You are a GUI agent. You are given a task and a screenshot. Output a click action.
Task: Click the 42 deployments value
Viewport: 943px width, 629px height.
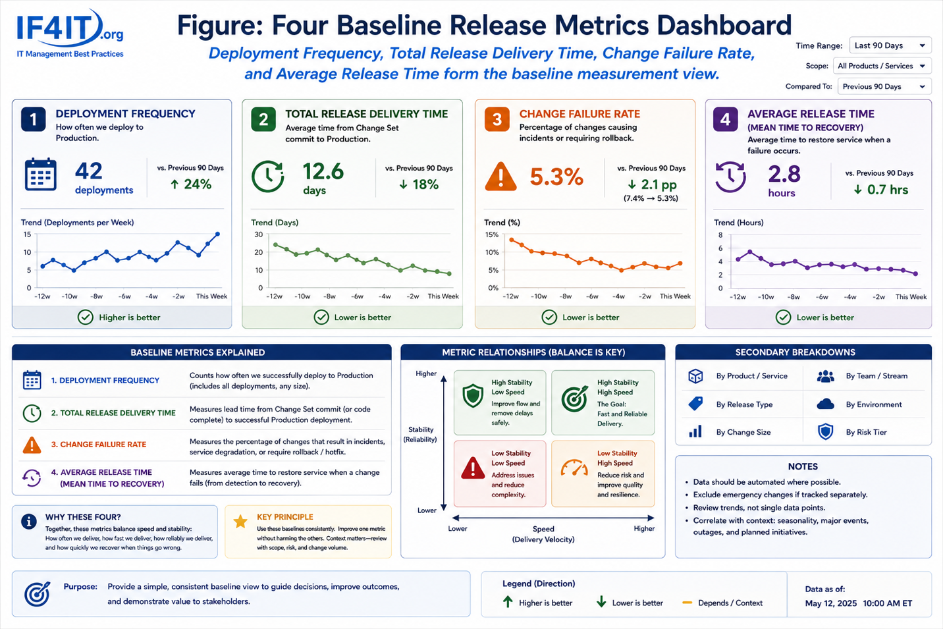tap(103, 178)
